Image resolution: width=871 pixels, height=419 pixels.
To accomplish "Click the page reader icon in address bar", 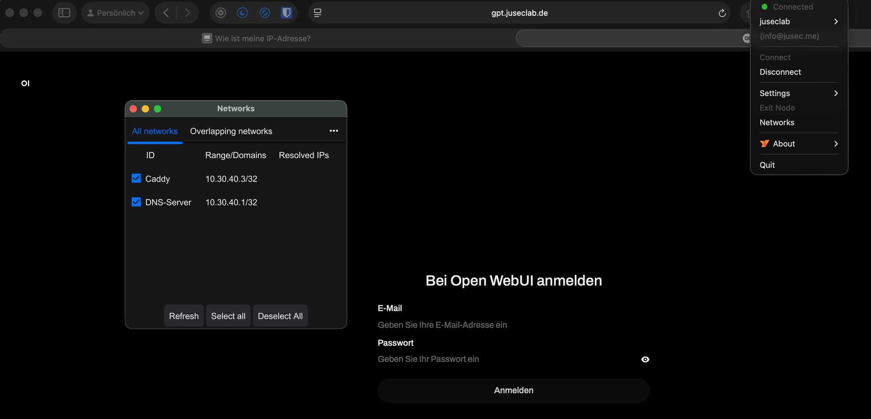I will coord(317,13).
